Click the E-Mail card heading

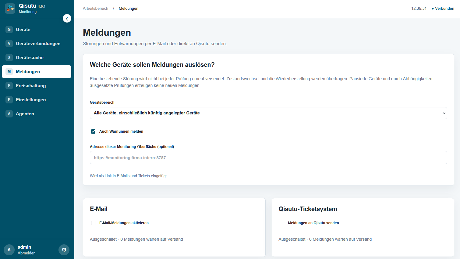[99, 209]
